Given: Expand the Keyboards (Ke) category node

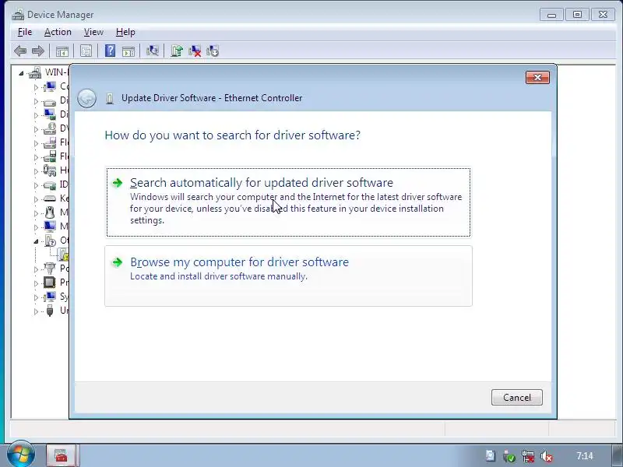Looking at the screenshot, I should click(x=36, y=199).
